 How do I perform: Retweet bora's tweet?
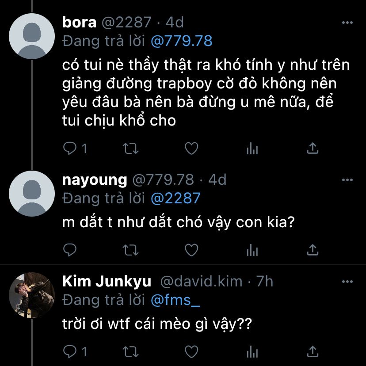(x=130, y=149)
